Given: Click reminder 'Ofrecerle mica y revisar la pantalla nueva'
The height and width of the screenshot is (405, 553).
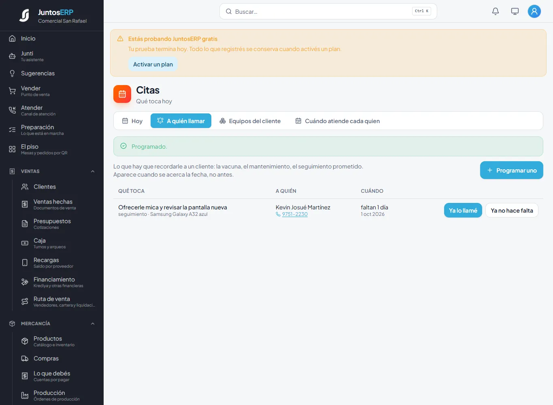Looking at the screenshot, I should 172,207.
